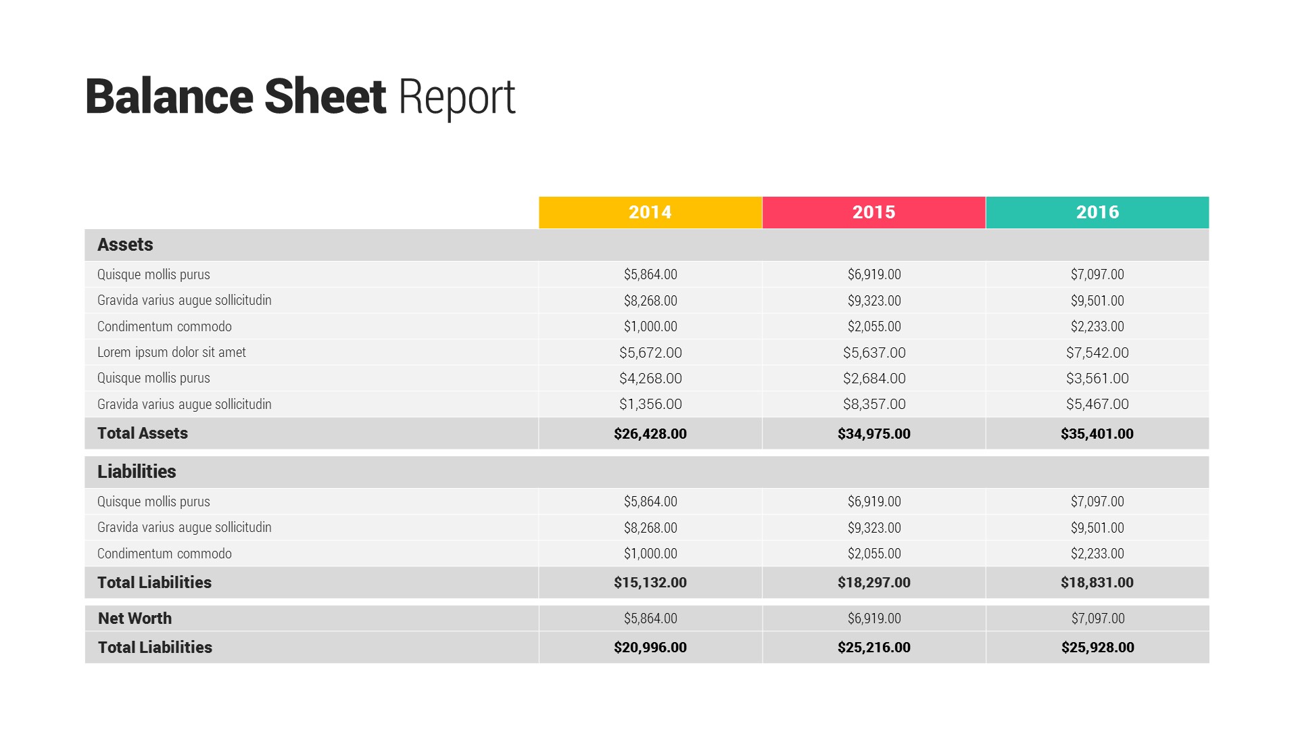The width and height of the screenshot is (1298, 730).
Task: Click the Balance Sheet Report title
Action: 299,97
